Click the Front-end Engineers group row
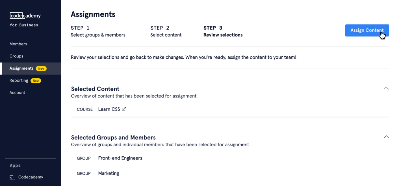The width and height of the screenshot is (399, 186). [x=120, y=158]
